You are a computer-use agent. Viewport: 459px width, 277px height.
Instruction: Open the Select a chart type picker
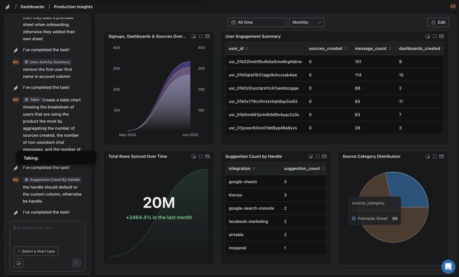(x=36, y=251)
